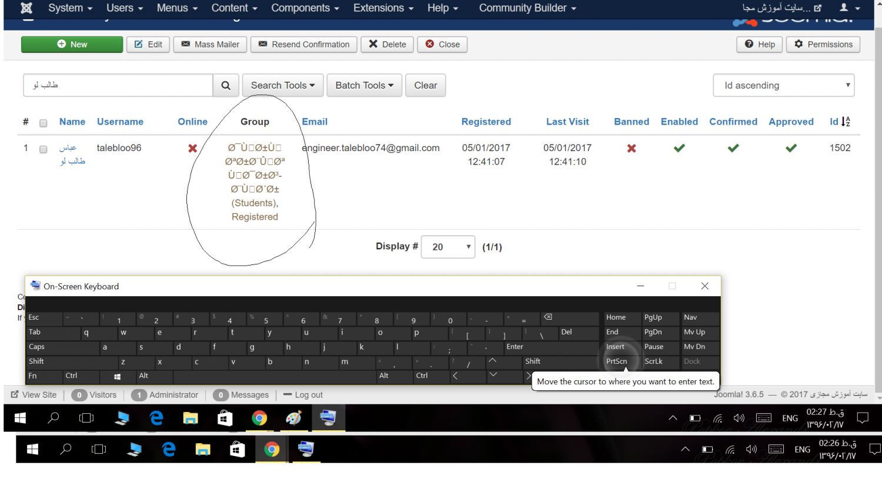Open the Display # count dropdown

coord(447,247)
